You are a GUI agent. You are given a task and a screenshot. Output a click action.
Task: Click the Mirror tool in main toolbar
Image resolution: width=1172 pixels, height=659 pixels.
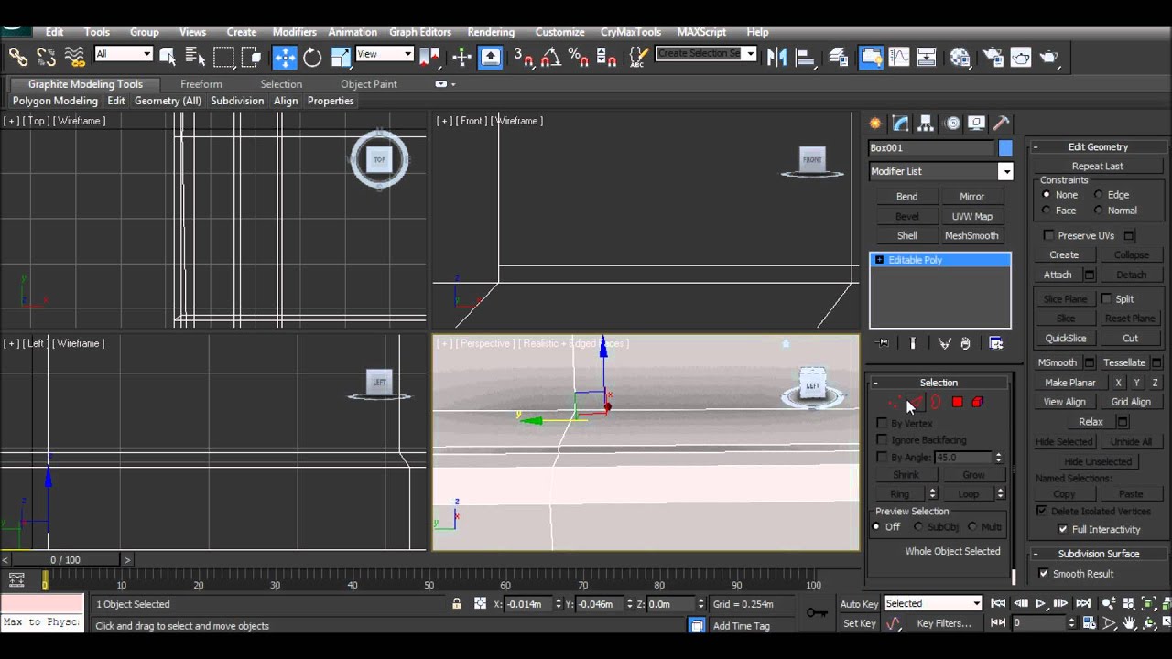coord(777,58)
